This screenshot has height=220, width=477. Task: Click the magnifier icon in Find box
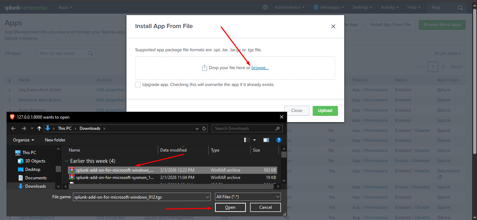461,8
